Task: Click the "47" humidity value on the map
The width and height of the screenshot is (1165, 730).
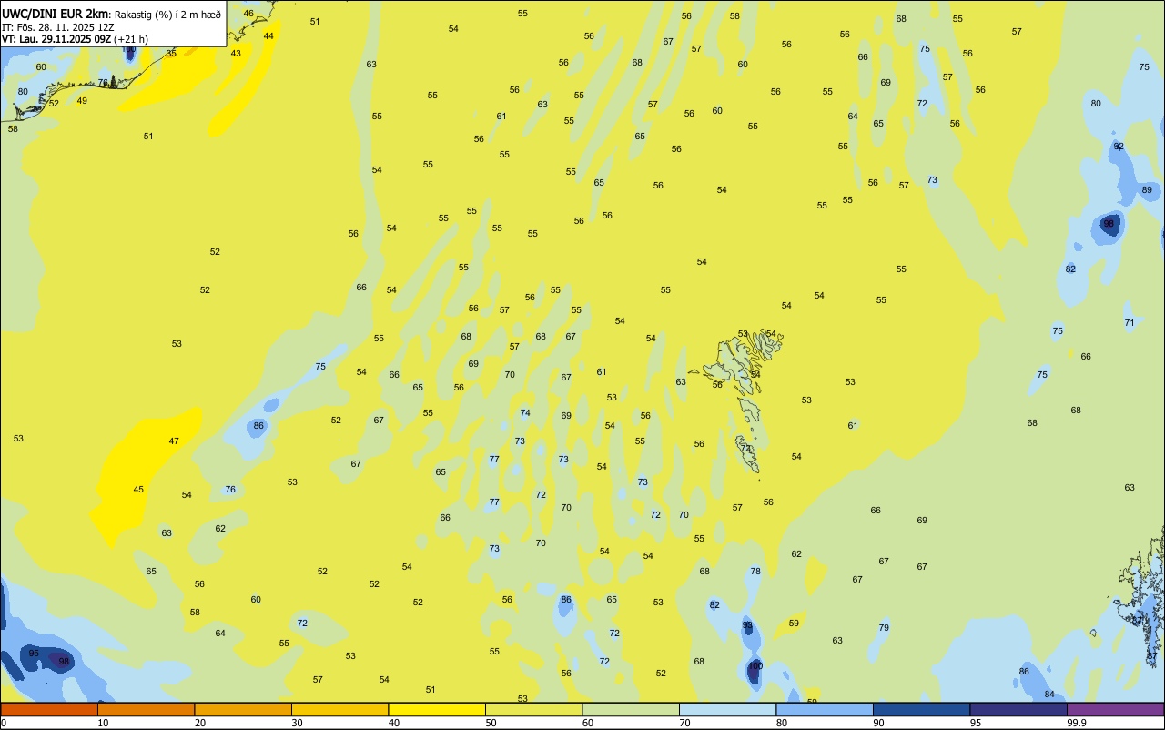Action: (174, 441)
